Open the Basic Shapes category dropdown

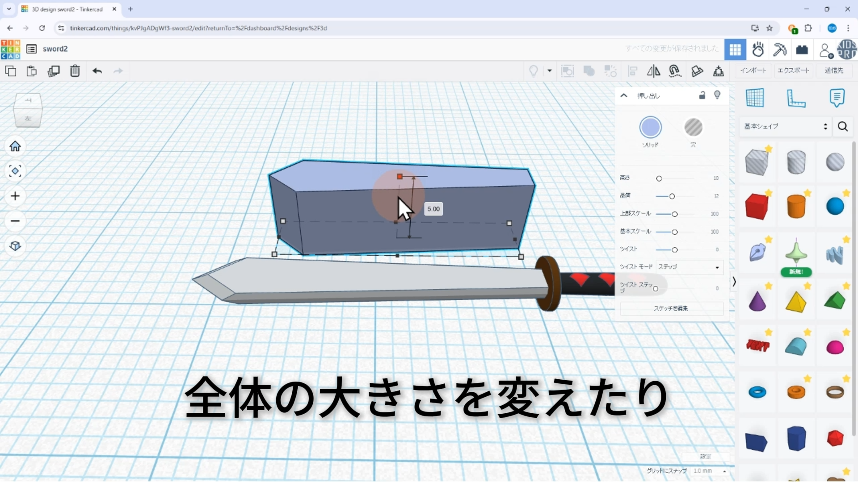click(x=785, y=126)
